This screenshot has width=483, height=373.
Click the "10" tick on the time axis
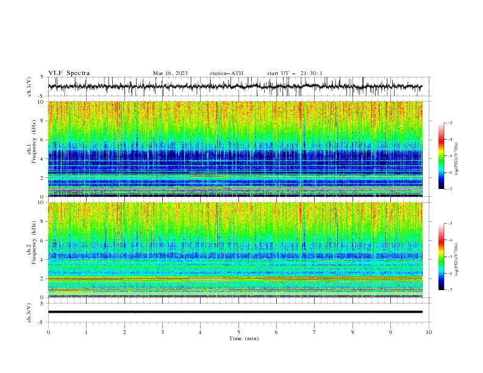[x=429, y=332]
